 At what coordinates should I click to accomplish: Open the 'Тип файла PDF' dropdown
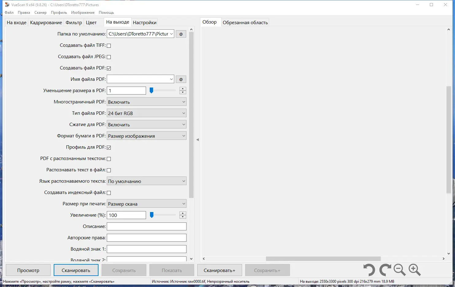pos(147,113)
